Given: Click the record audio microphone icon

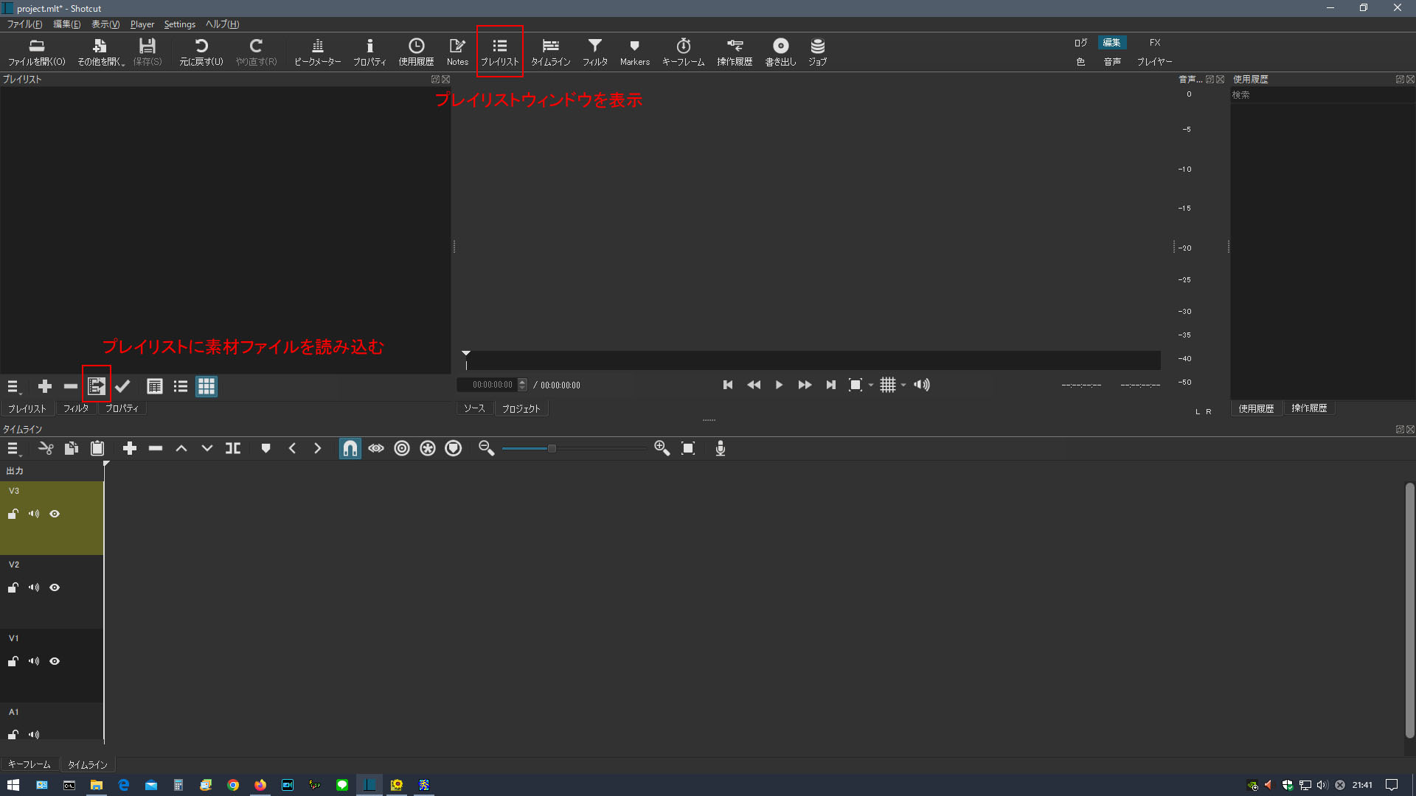Looking at the screenshot, I should click(x=721, y=448).
